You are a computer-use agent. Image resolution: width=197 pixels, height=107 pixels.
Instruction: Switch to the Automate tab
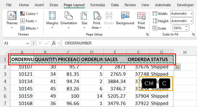[163, 5]
